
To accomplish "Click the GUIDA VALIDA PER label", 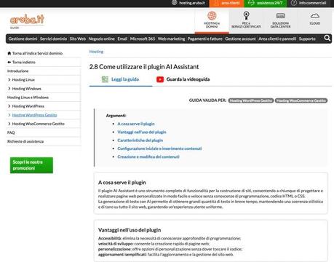I will (207, 100).
